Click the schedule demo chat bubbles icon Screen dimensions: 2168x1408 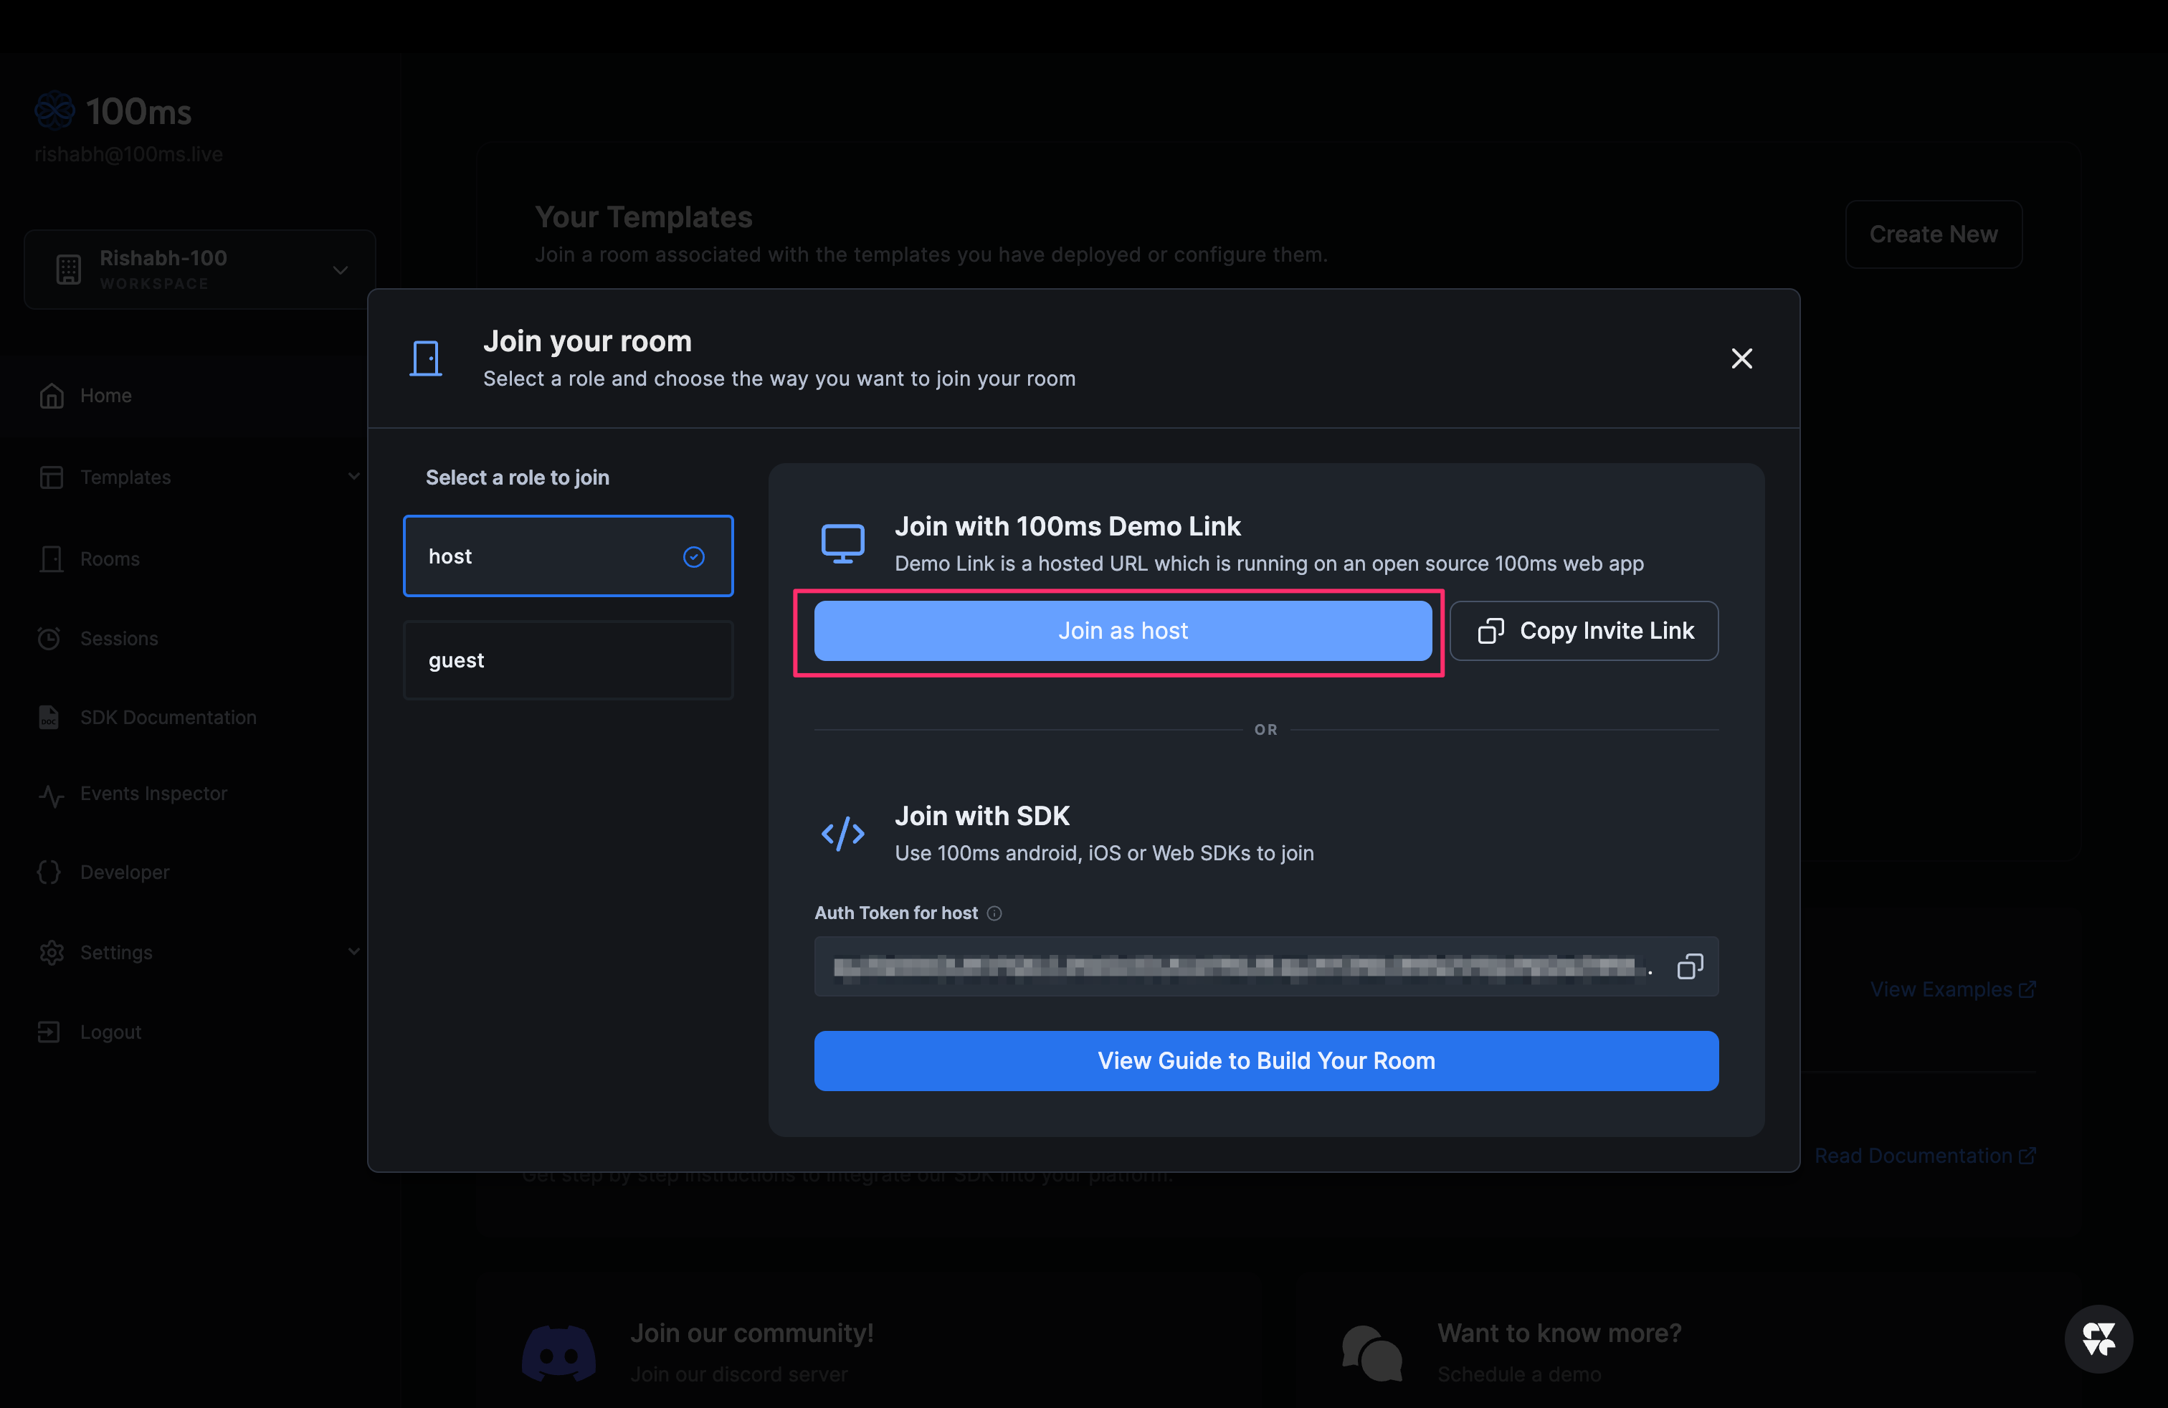(x=1372, y=1353)
